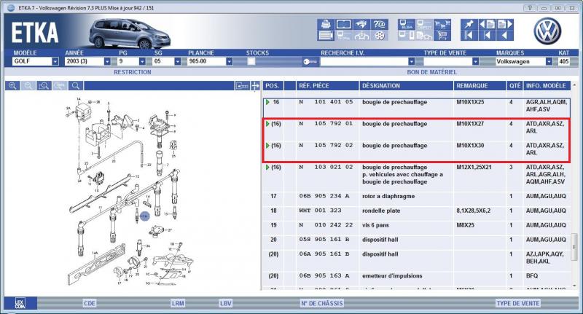Image resolution: width=583 pixels, height=314 pixels.
Task: Click the print icon in the toolbar
Action: point(326,25)
